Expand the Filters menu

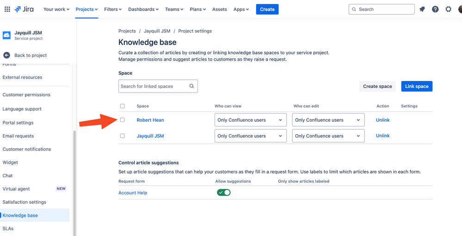(113, 9)
